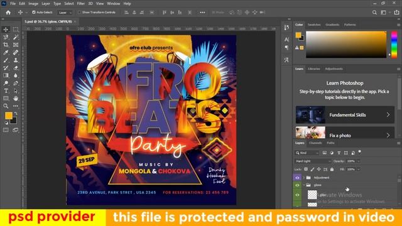Select the Move tool
Image resolution: width=402 pixels, height=226 pixels.
pyautogui.click(x=6, y=30)
